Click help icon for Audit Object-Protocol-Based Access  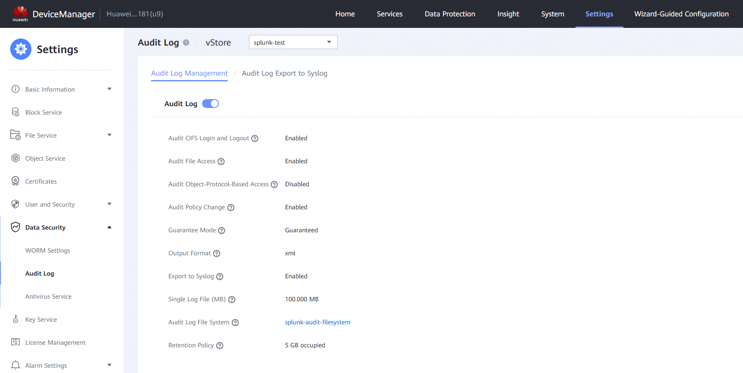coord(274,185)
